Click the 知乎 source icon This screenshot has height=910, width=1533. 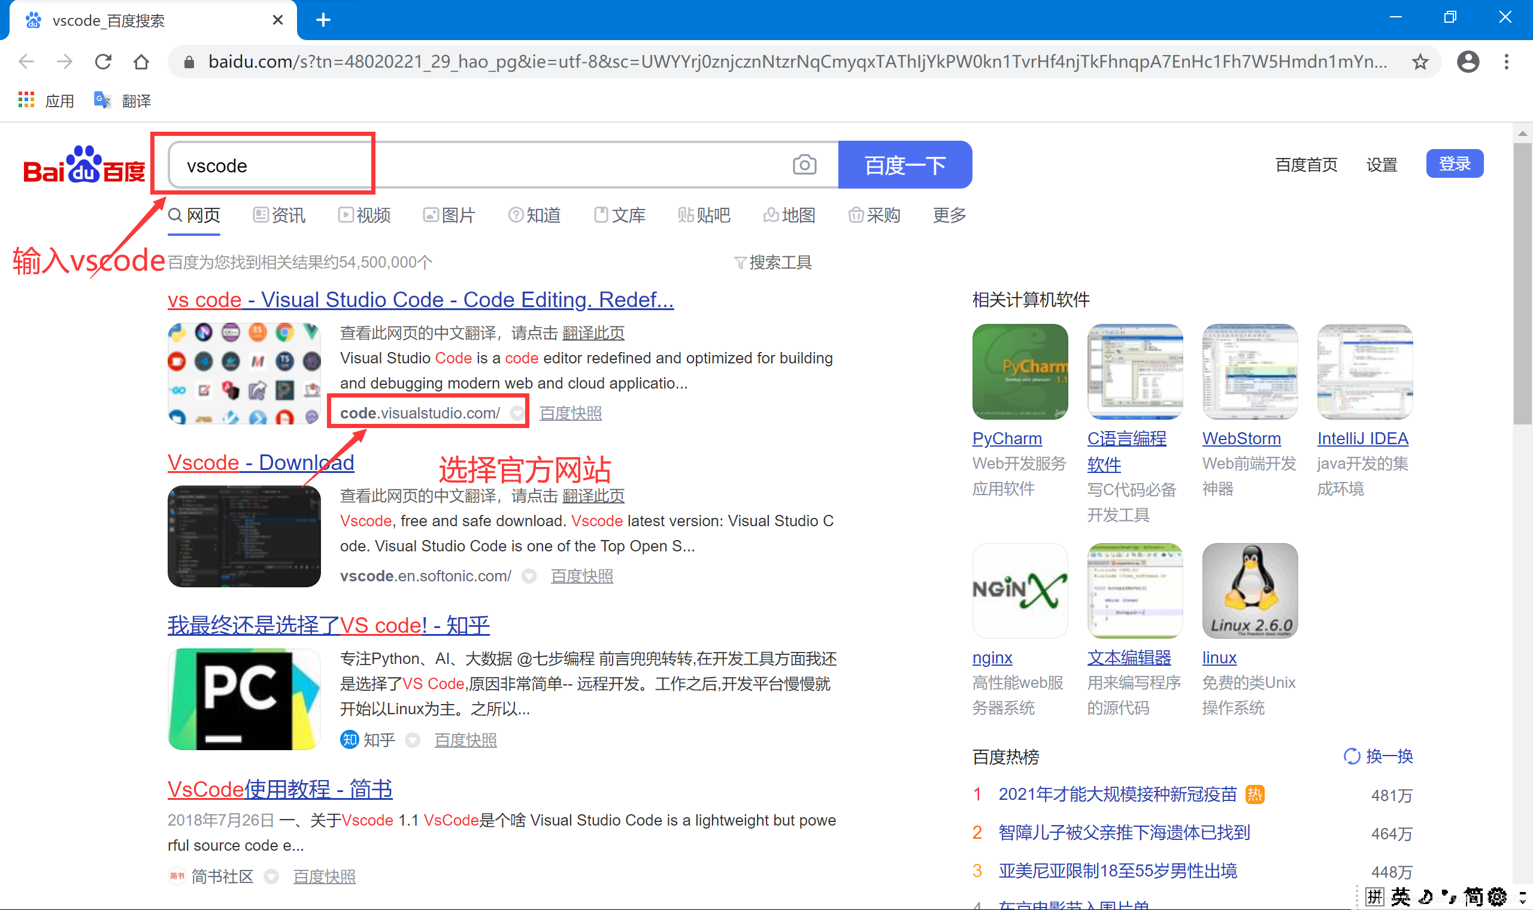(x=349, y=740)
